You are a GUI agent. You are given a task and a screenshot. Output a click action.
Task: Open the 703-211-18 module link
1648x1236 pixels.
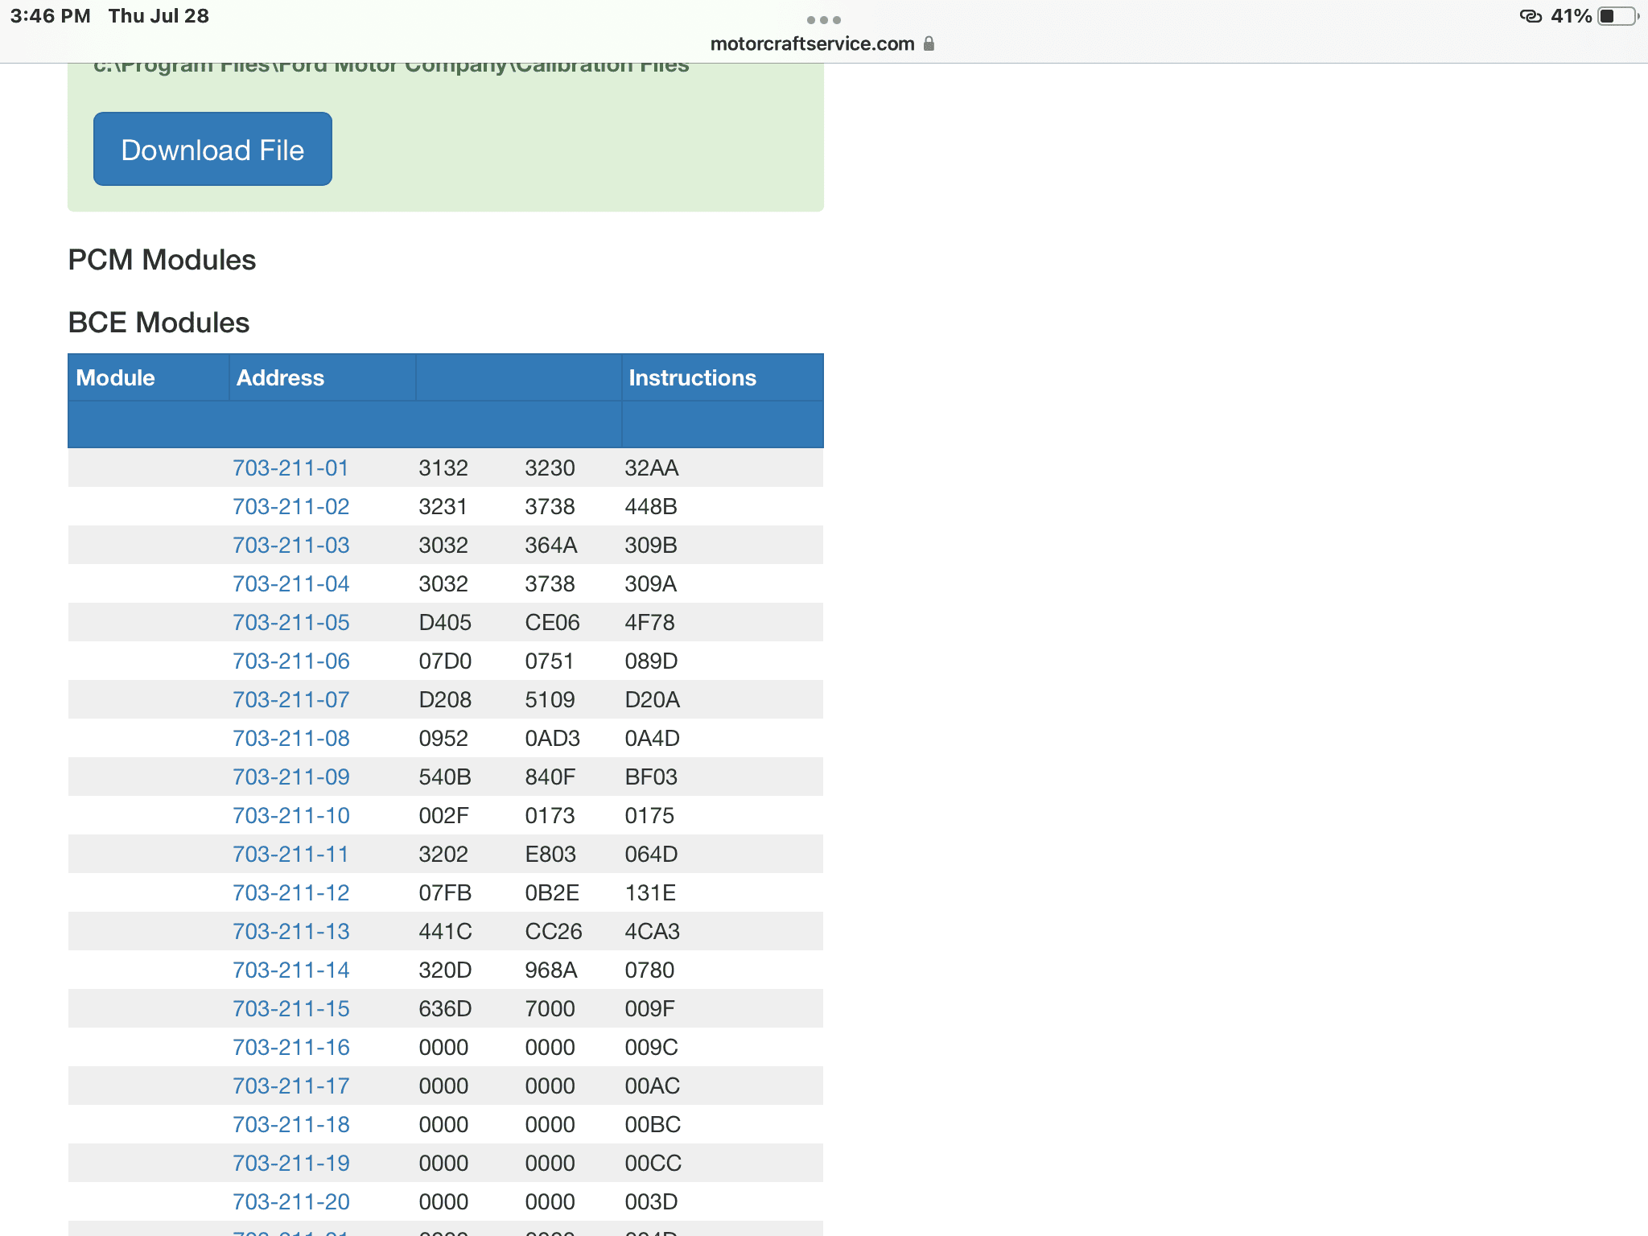(x=290, y=1124)
